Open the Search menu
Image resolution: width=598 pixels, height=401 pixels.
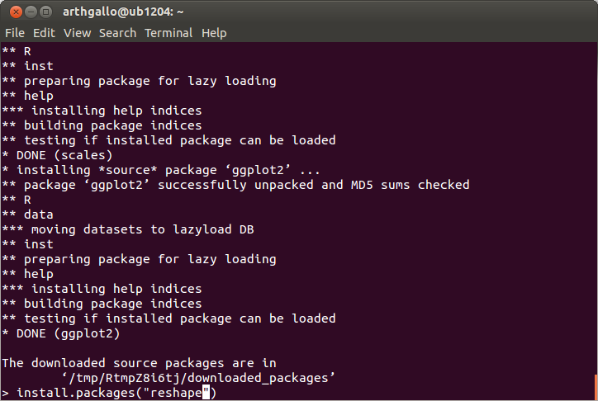[x=117, y=33]
